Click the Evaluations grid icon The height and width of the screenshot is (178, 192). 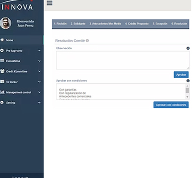2,60
